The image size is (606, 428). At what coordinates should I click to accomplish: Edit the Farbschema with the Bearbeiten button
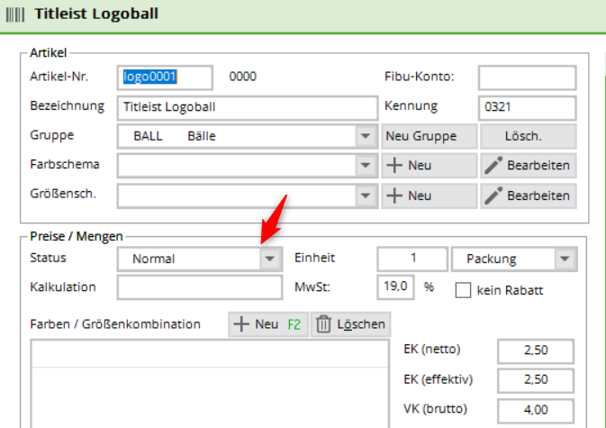[529, 166]
